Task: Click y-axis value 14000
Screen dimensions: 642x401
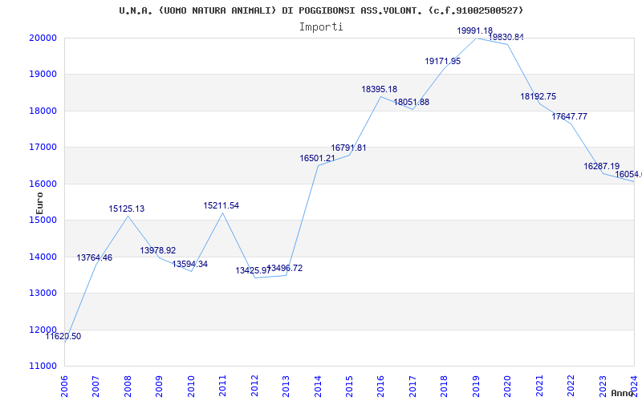Action: pos(43,257)
